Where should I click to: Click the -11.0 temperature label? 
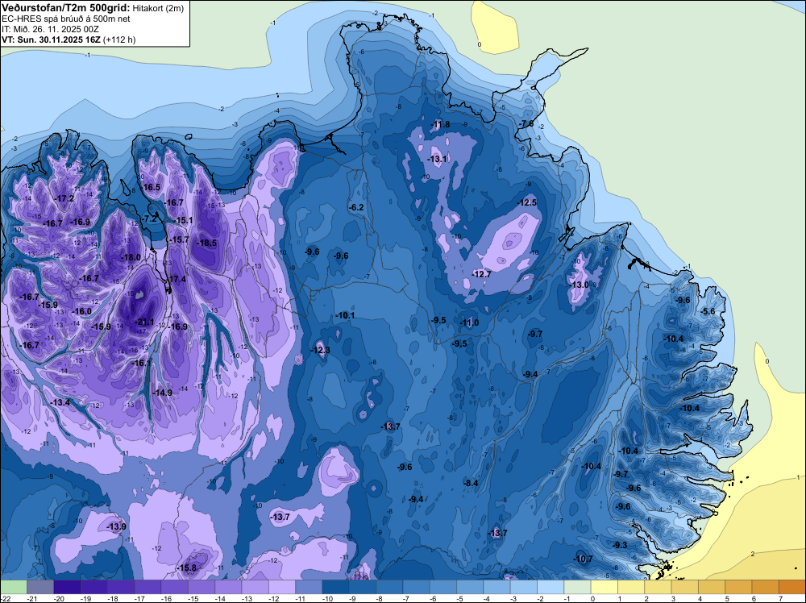point(469,322)
